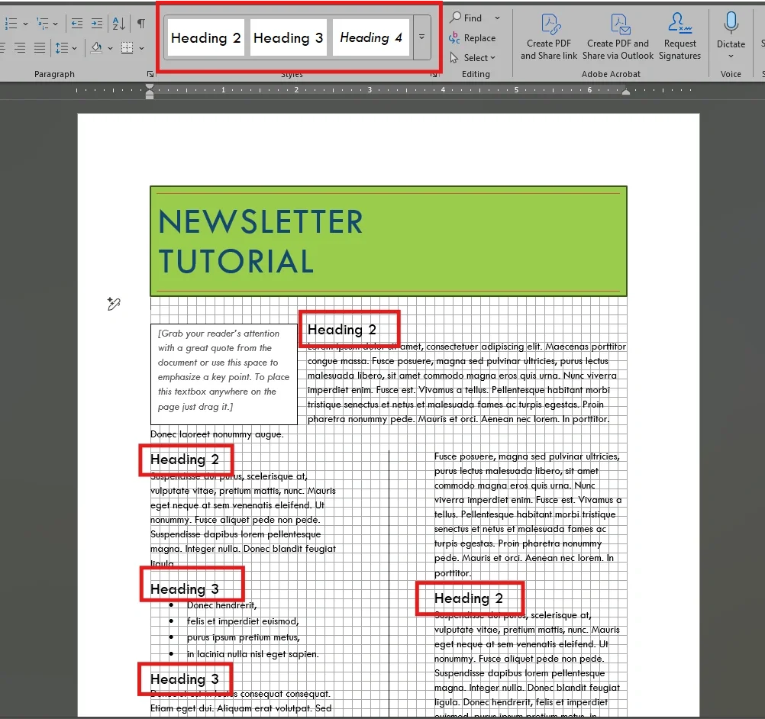The height and width of the screenshot is (719, 765).
Task: Click the Create PDF and Share link icon
Action: (549, 37)
